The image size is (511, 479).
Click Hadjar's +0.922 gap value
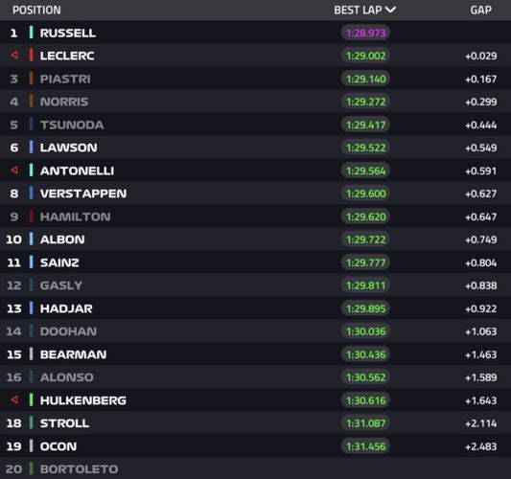[x=481, y=308]
